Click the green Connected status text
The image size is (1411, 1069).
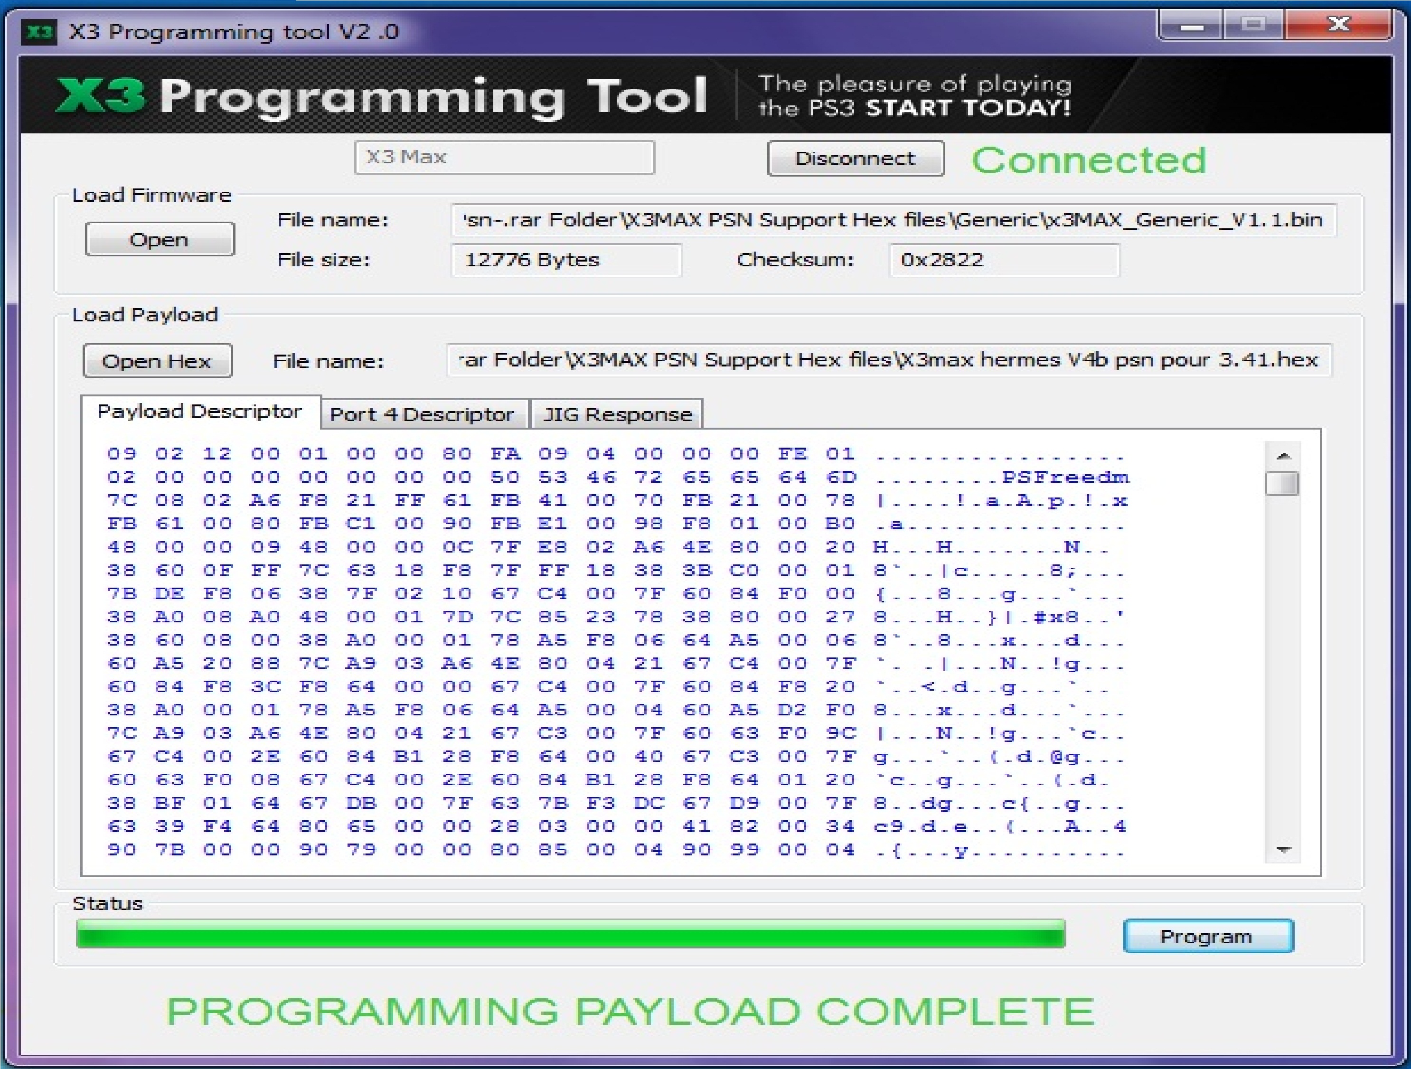1089,159
